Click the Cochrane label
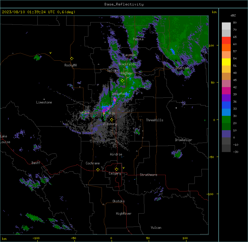Screen dimensions: 248x242 (93, 163)
